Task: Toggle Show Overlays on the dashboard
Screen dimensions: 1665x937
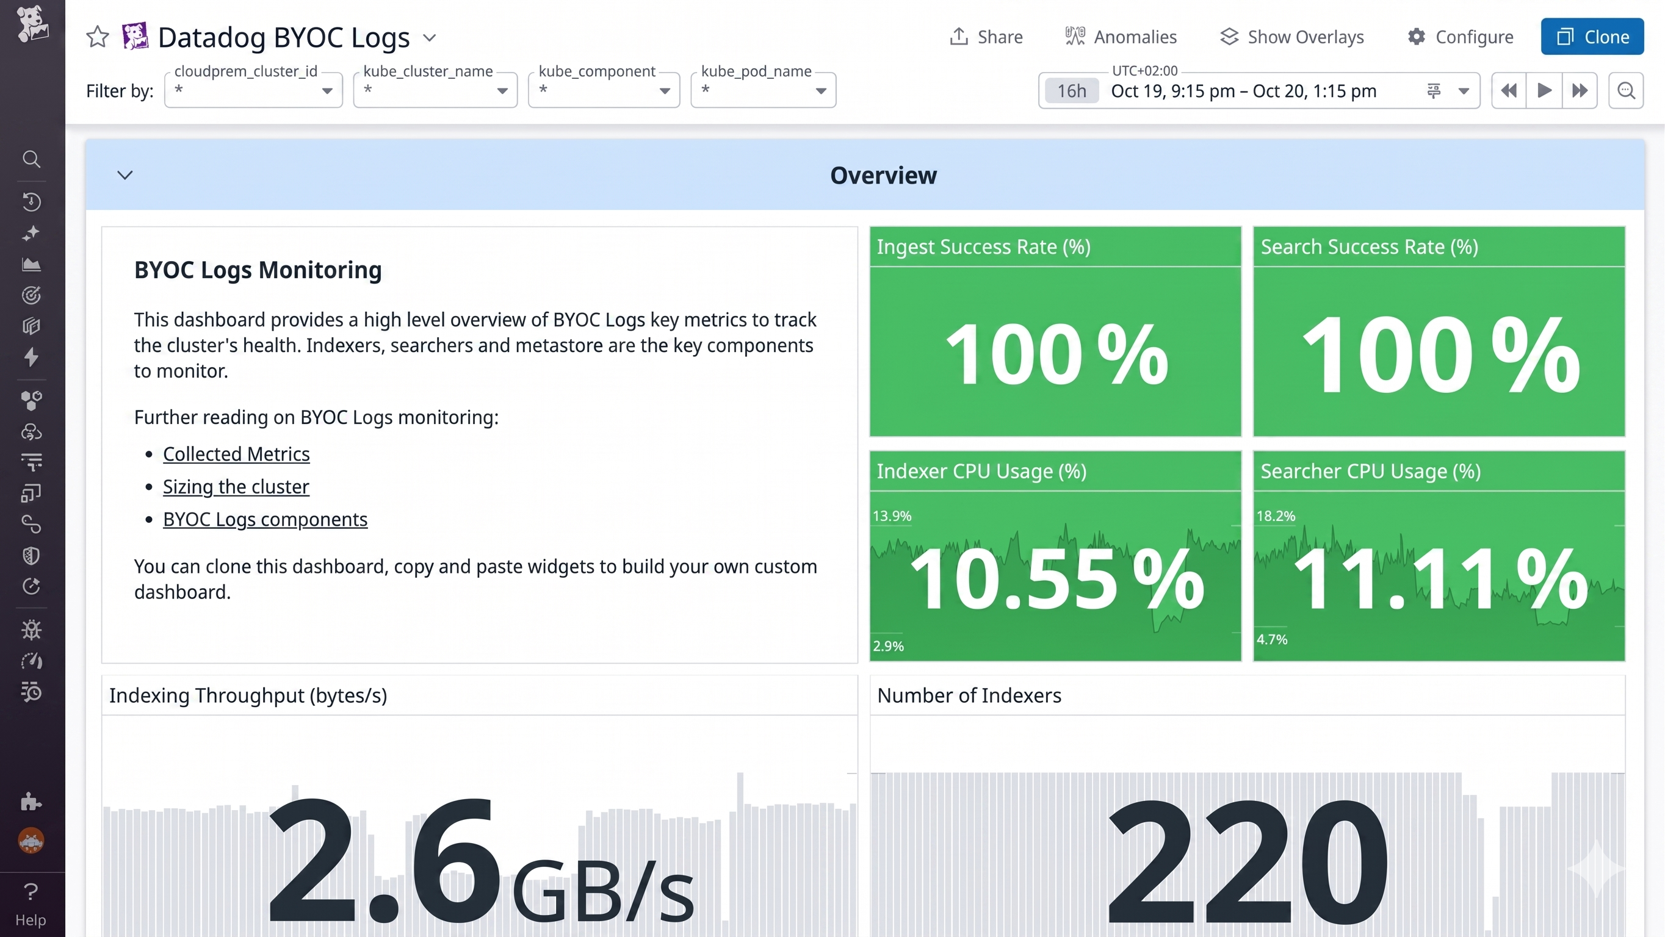Action: [x=1291, y=37]
